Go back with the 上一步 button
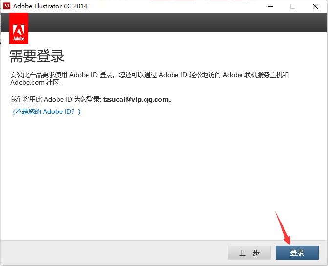 (249, 253)
